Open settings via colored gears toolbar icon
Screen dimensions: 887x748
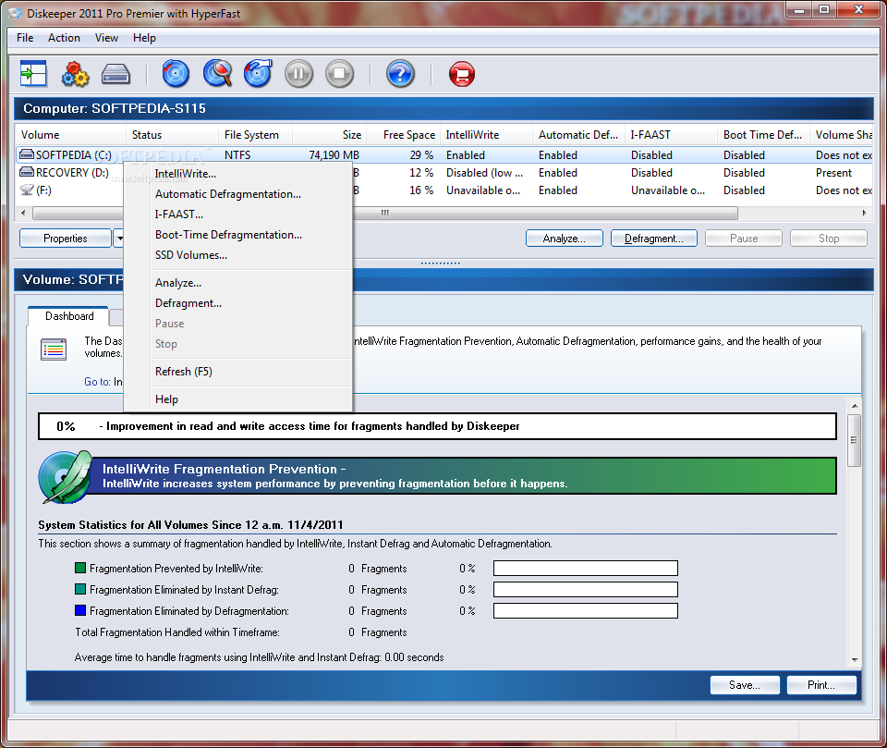pos(75,74)
